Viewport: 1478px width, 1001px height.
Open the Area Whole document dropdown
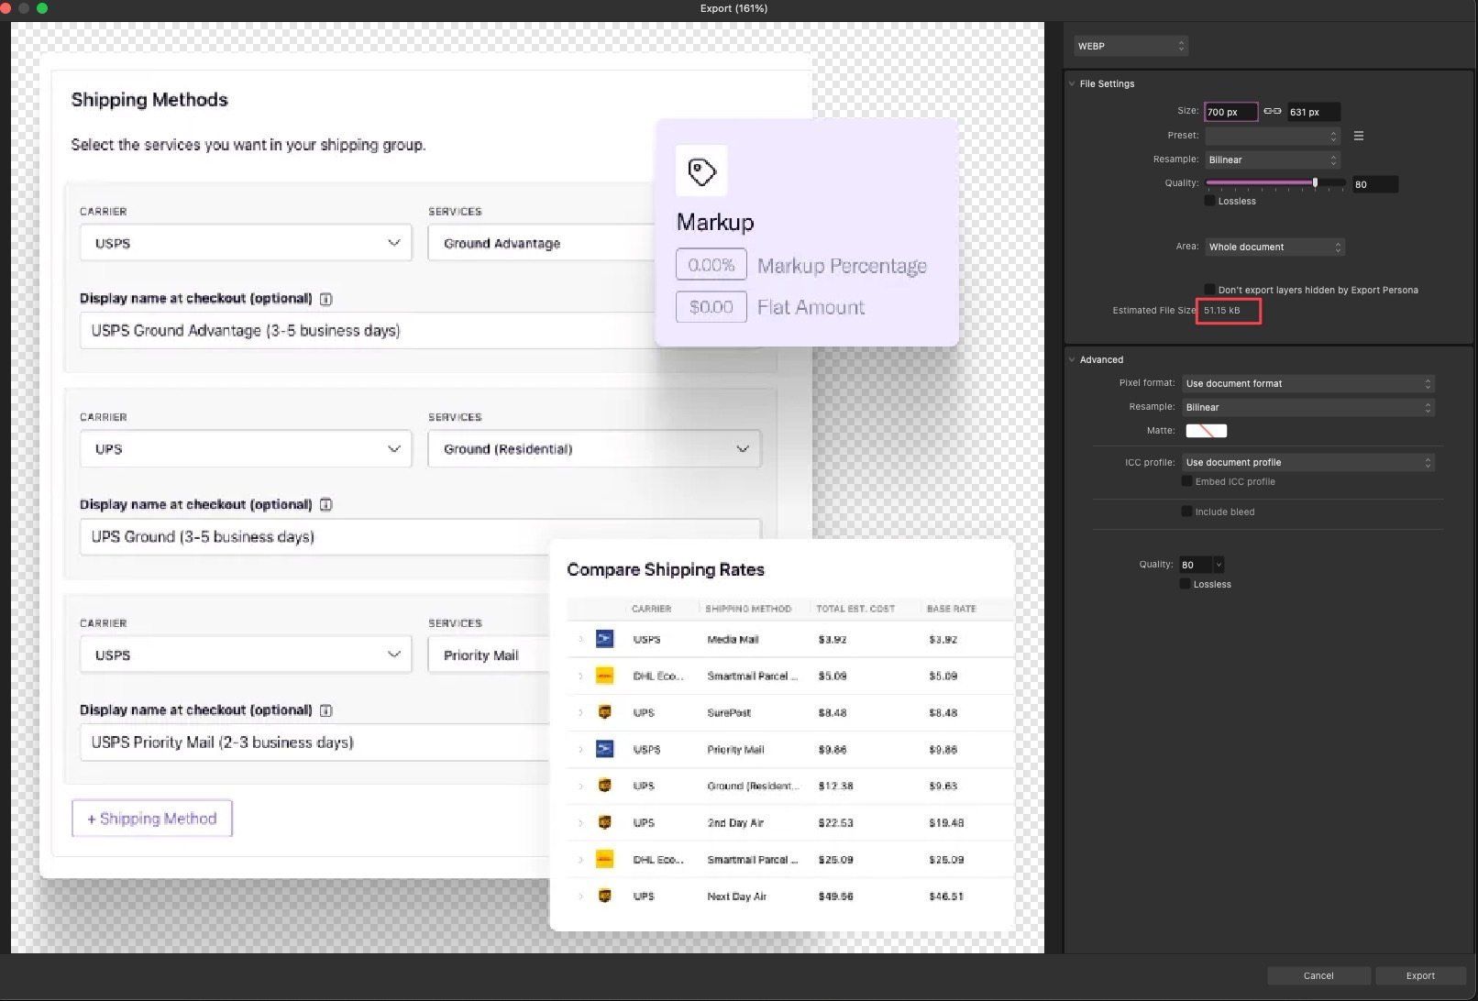click(1274, 247)
